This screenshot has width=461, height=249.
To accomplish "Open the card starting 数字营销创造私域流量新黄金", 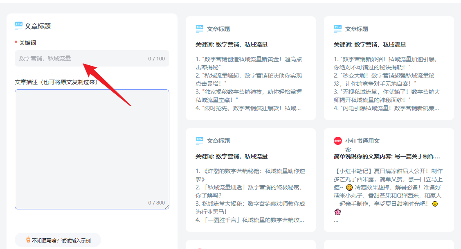I will pos(251,68).
